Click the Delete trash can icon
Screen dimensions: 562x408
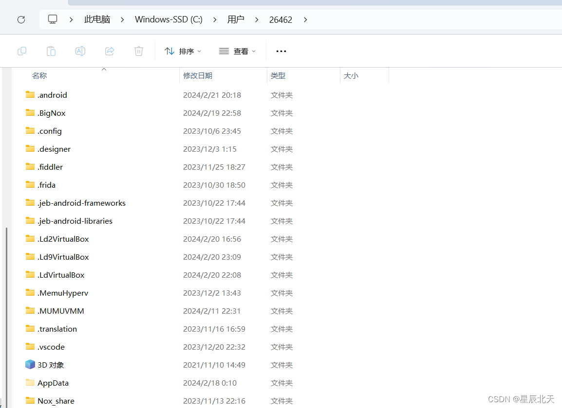click(139, 51)
